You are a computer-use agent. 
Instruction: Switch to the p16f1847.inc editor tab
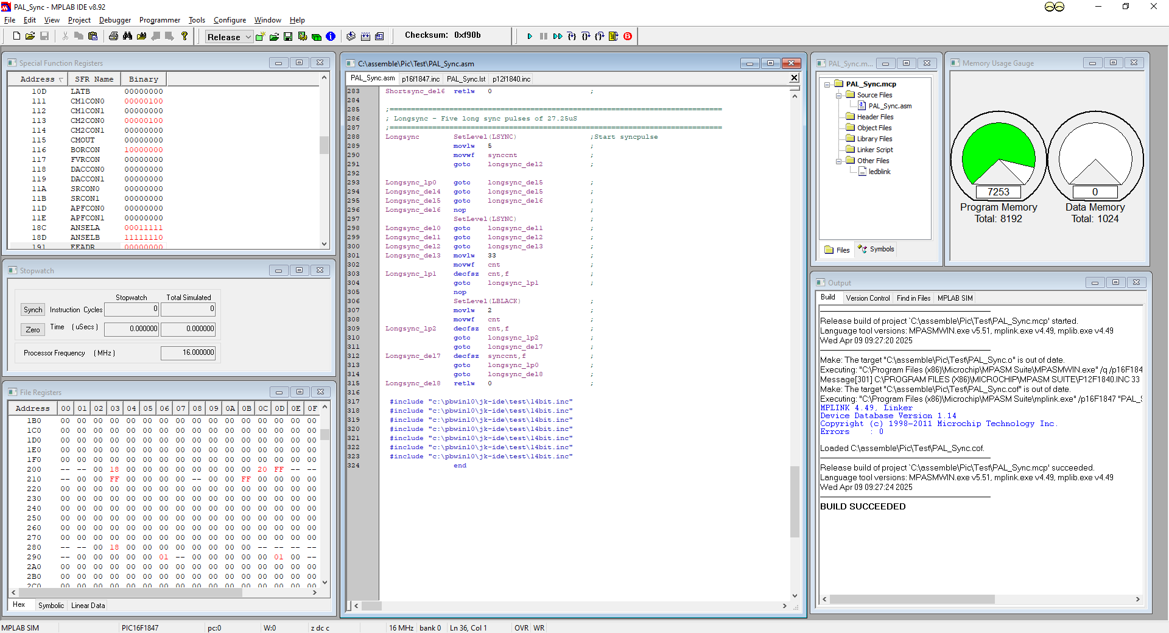[x=421, y=79]
